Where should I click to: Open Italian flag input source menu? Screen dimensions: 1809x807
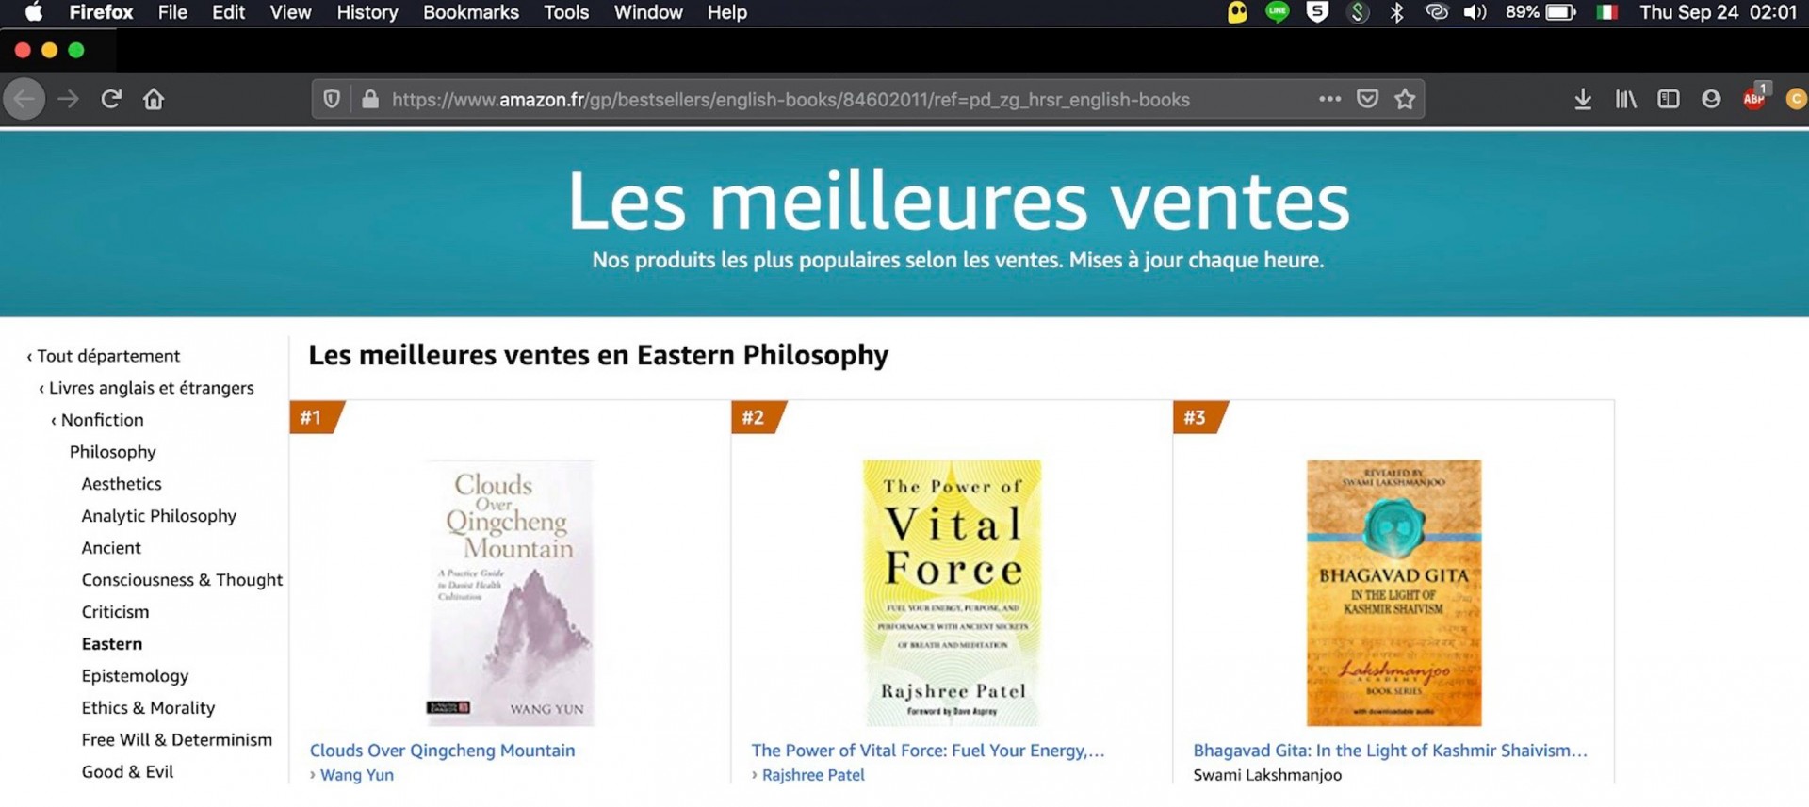coord(1607,12)
